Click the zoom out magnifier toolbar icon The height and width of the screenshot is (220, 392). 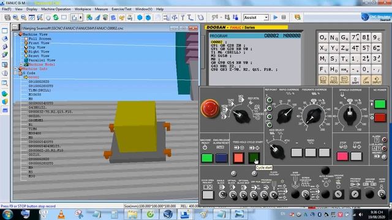[23, 18]
